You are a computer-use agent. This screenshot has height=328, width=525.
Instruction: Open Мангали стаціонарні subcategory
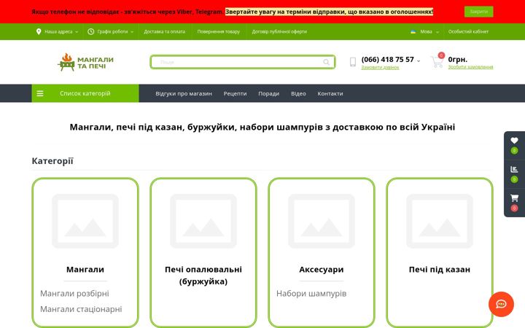pos(81,309)
